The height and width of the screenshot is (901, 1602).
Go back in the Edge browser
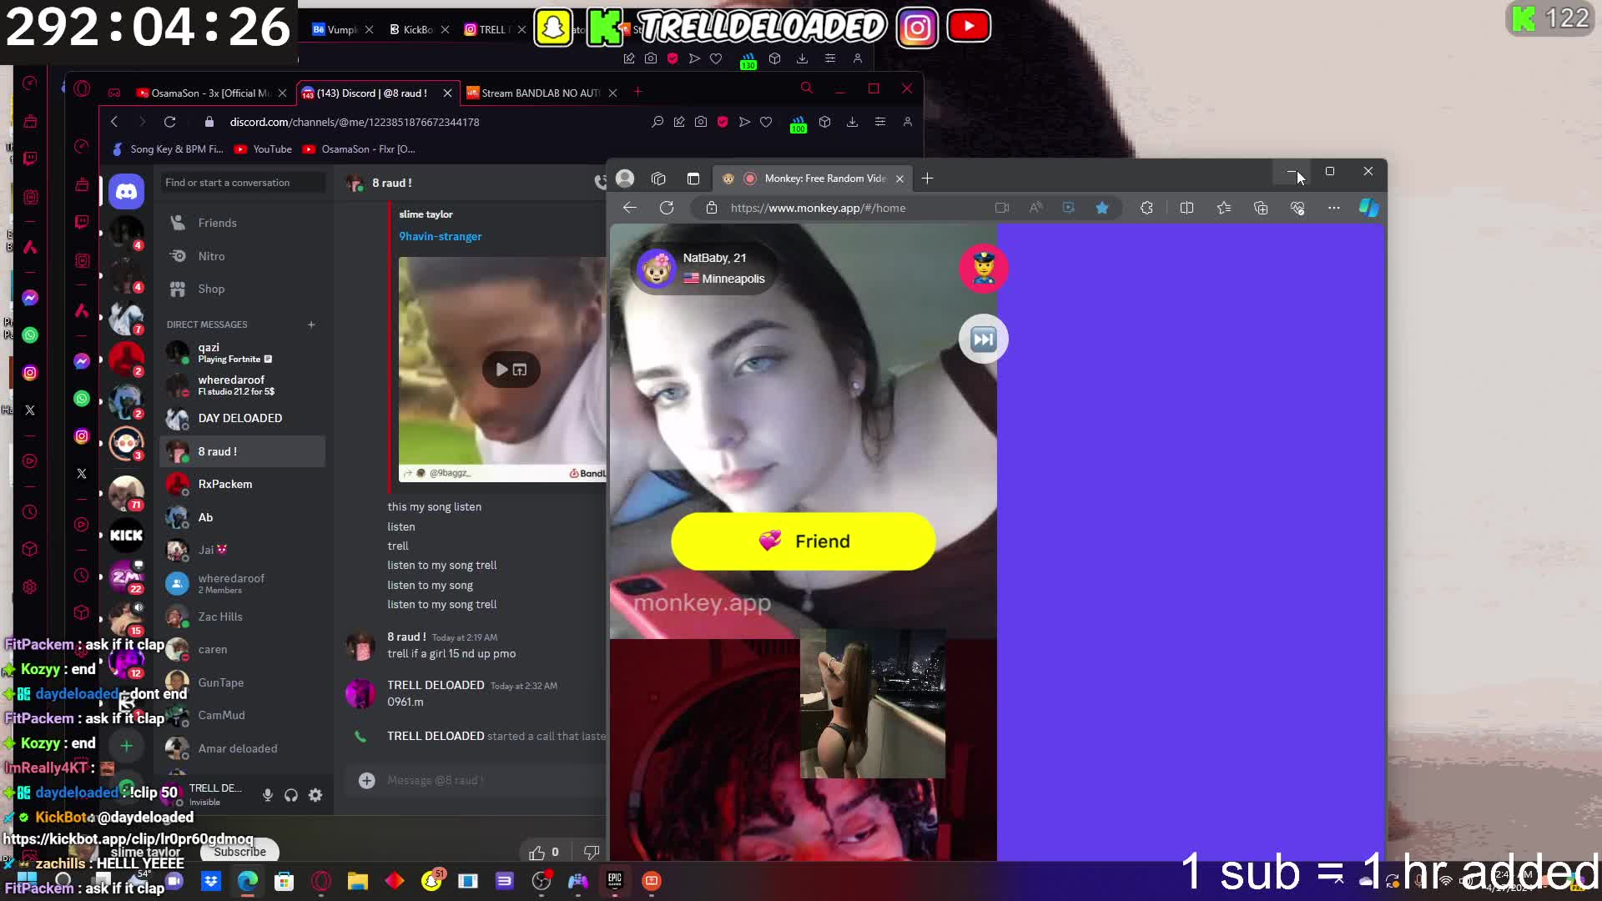tap(630, 208)
